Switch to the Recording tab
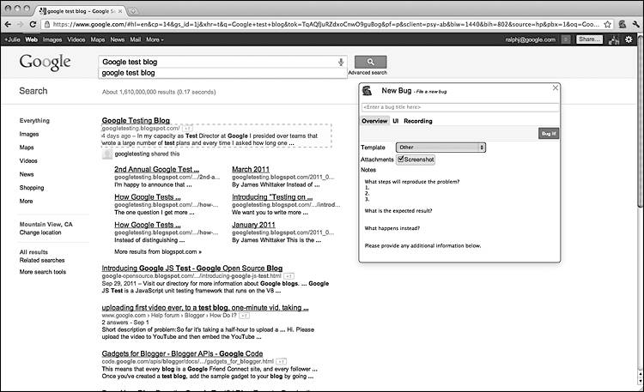Image resolution: width=644 pixels, height=392 pixels. [417, 121]
